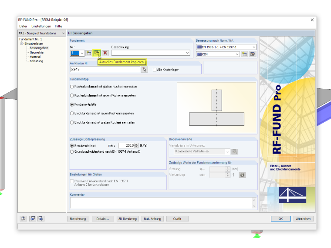Viewport: 331px width, 248px height.
Task: Select Geometrie in the tree
Action: point(37,53)
